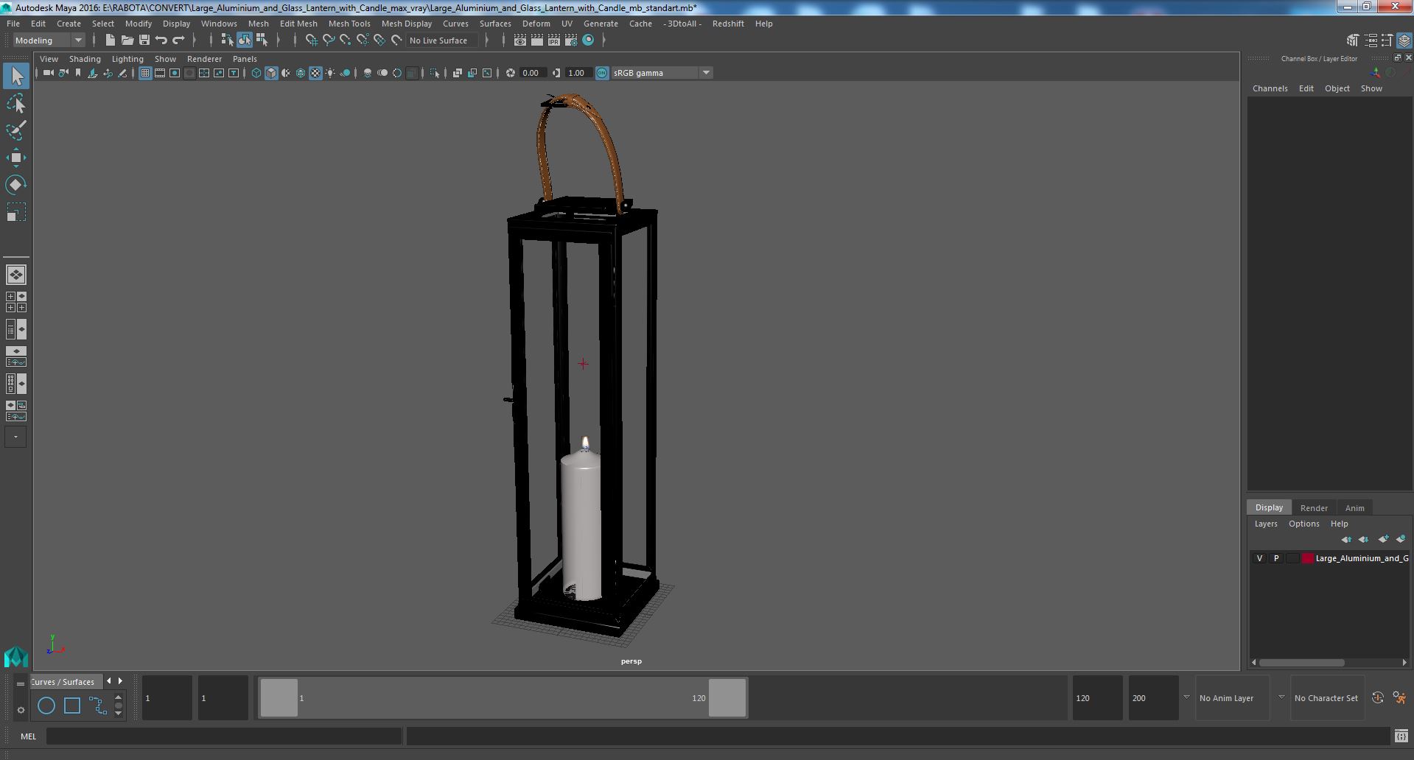Open the shelf gear settings menu

click(21, 710)
